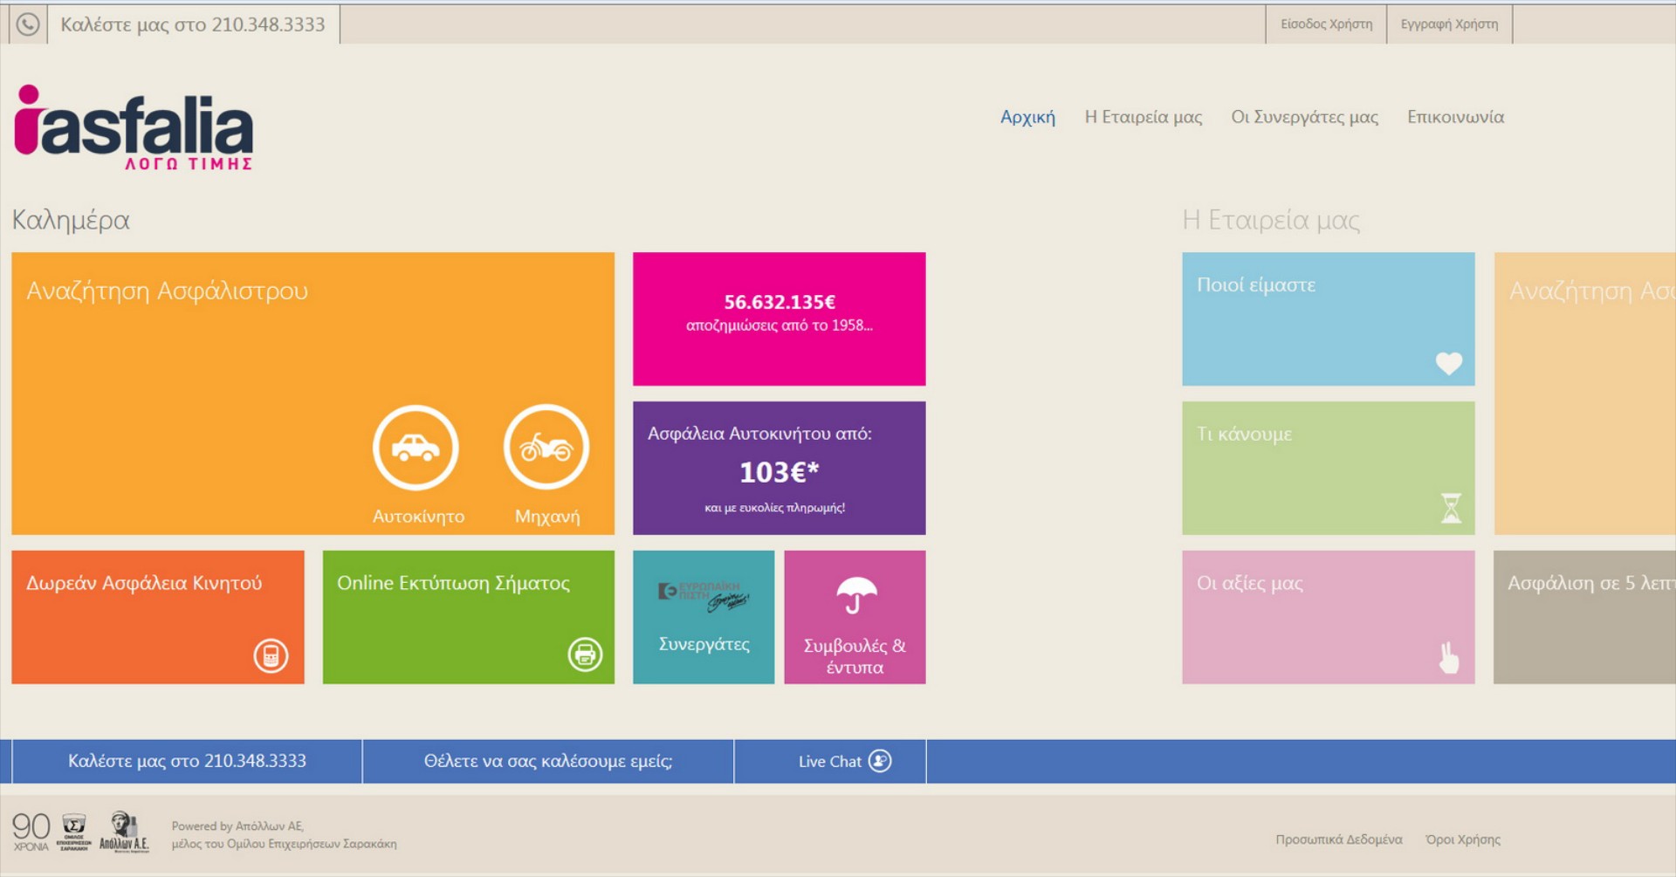This screenshot has width=1676, height=877.
Task: Click Εγγραφή Χρήστη to register
Action: coord(1449,24)
